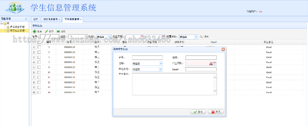
Task: Check the checkbox in row 3
Action: [x=39, y=57]
